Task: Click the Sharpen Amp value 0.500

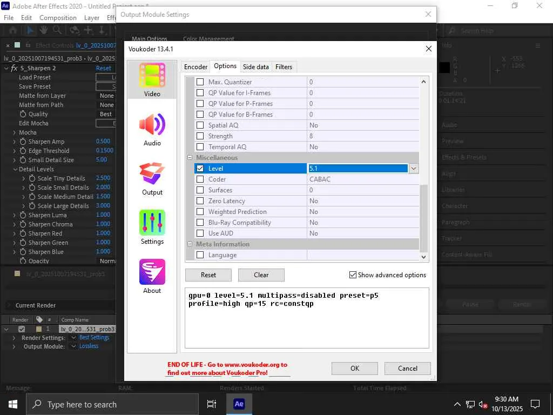Action: pos(103,141)
